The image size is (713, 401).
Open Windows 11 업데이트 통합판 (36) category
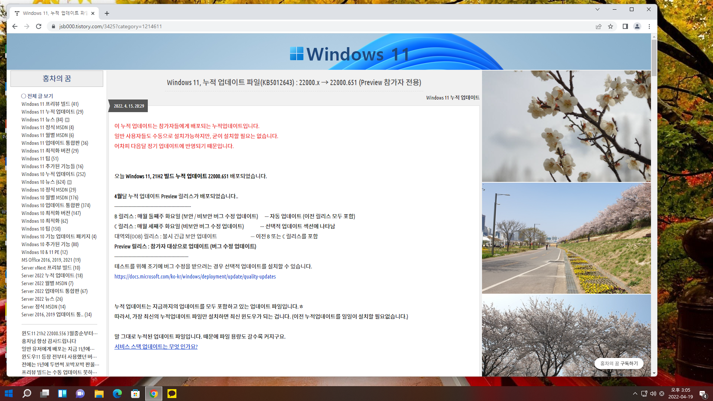coord(55,143)
